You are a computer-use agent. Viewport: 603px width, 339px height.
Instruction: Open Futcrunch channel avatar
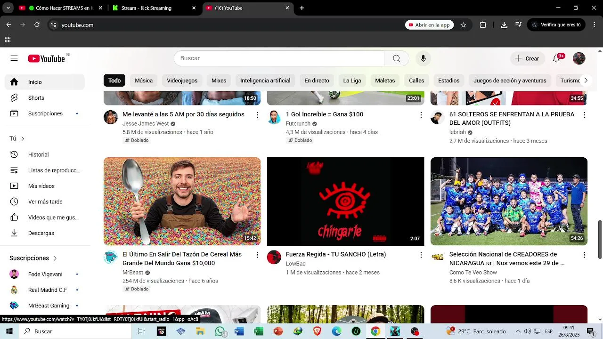click(274, 117)
